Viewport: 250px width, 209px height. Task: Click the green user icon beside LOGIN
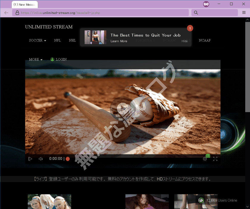pos(52,59)
